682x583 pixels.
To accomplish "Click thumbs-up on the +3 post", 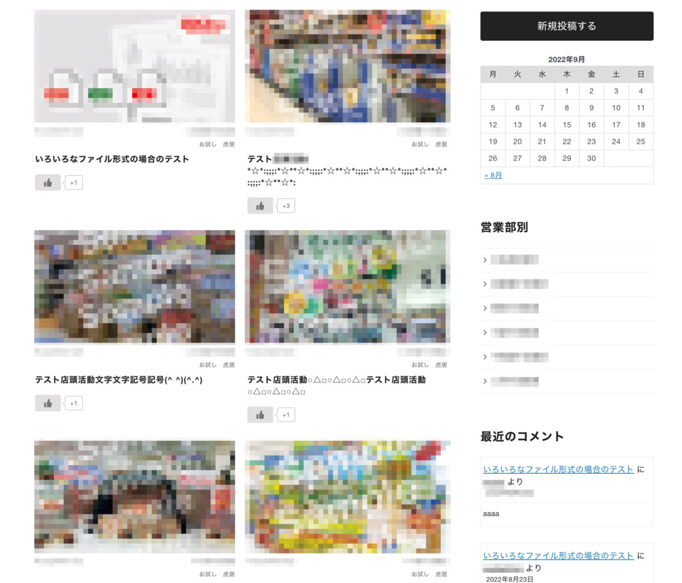I will [260, 206].
